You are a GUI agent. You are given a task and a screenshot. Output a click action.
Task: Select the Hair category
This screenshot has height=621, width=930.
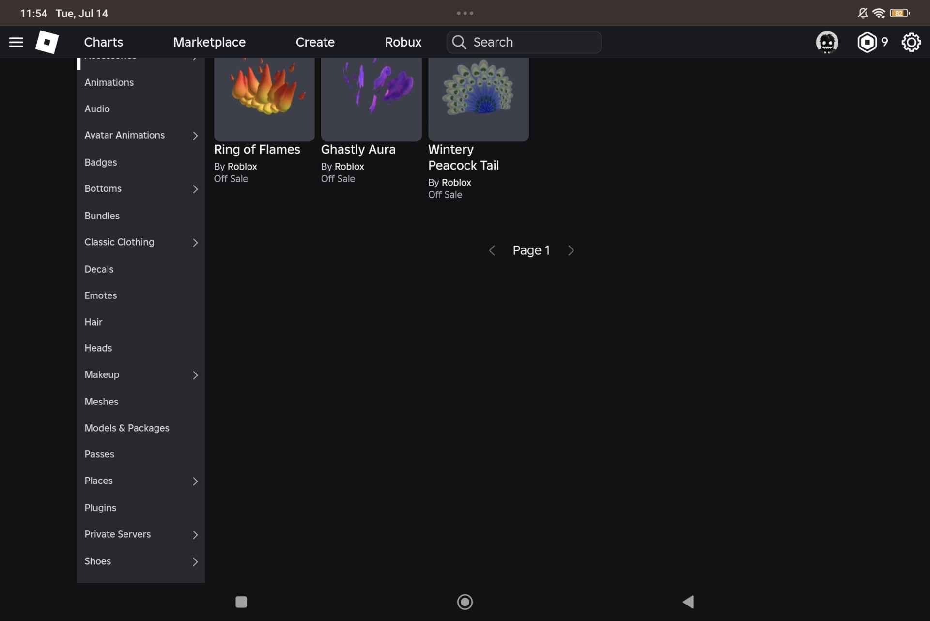tap(93, 322)
